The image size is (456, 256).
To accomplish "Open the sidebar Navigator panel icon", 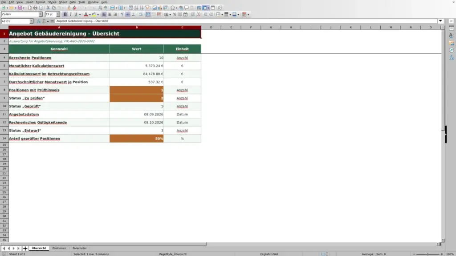I will [x=452, y=51].
